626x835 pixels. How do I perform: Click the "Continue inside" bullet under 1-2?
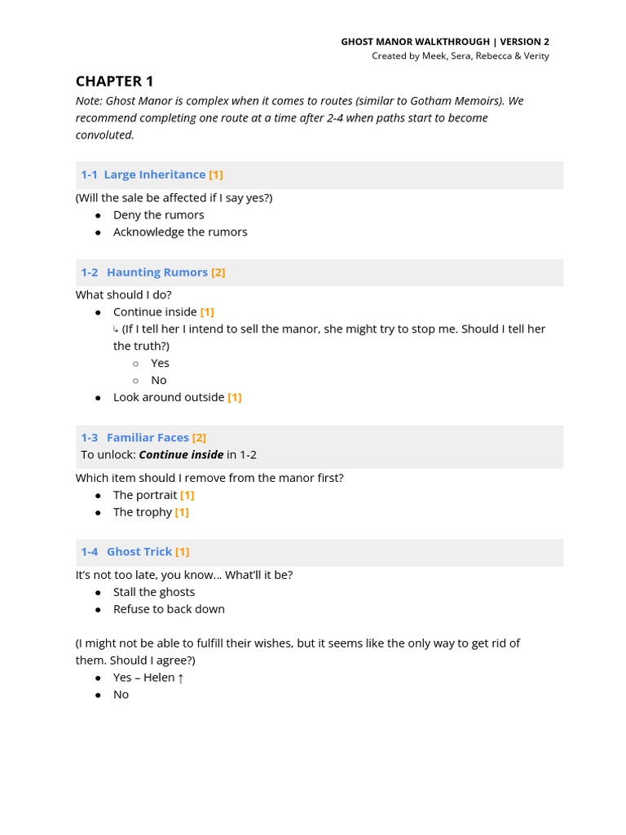pyautogui.click(x=155, y=312)
